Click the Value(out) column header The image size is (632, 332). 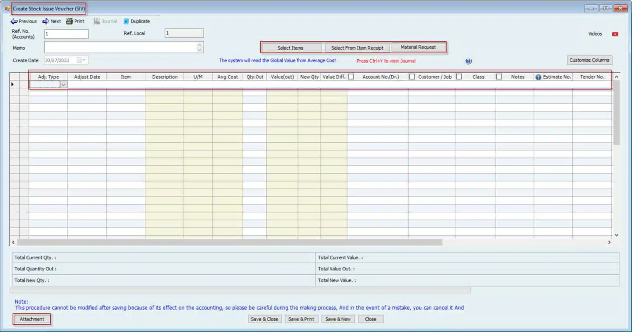pyautogui.click(x=282, y=77)
